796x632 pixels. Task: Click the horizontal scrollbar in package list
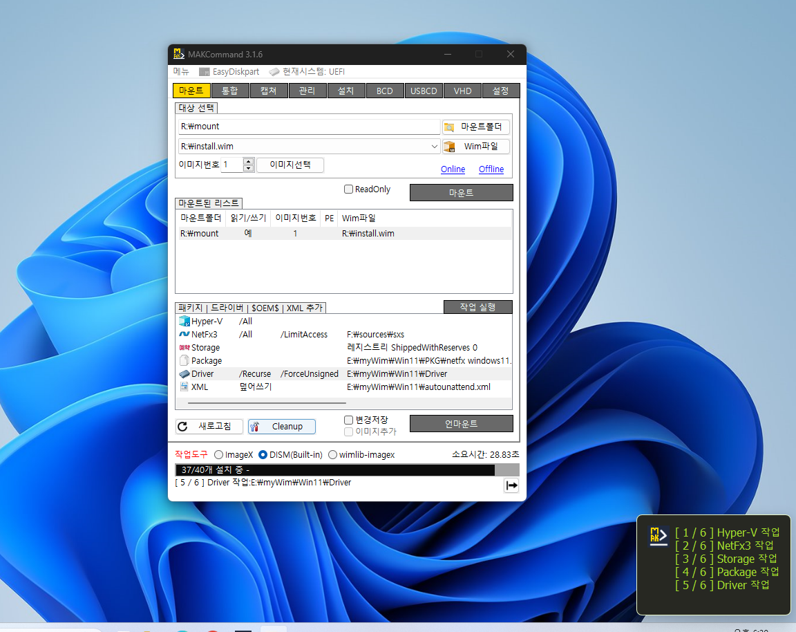coord(267,403)
